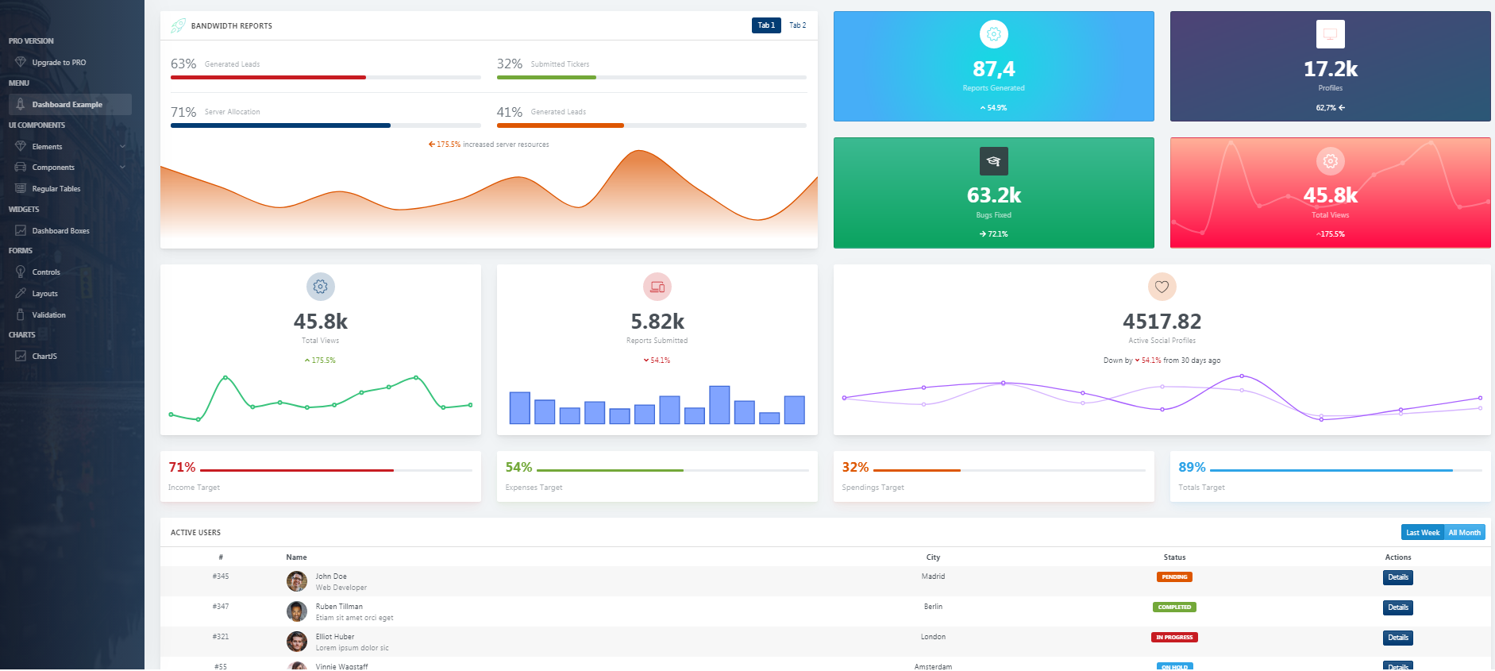Click the laptop icon above Reports Submitted
The width and height of the screenshot is (1495, 671).
click(657, 287)
